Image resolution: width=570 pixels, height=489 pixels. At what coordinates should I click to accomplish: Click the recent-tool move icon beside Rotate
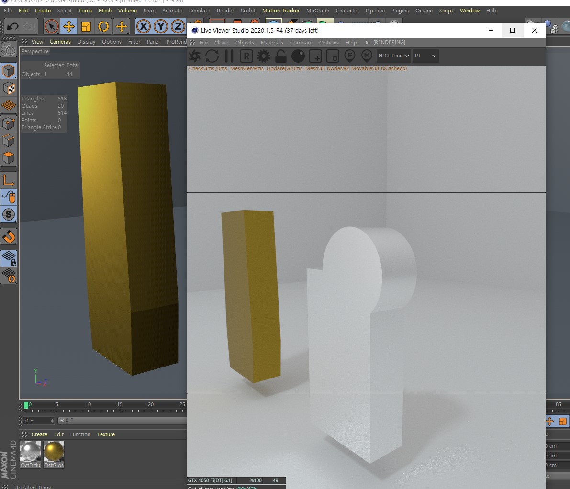point(122,26)
